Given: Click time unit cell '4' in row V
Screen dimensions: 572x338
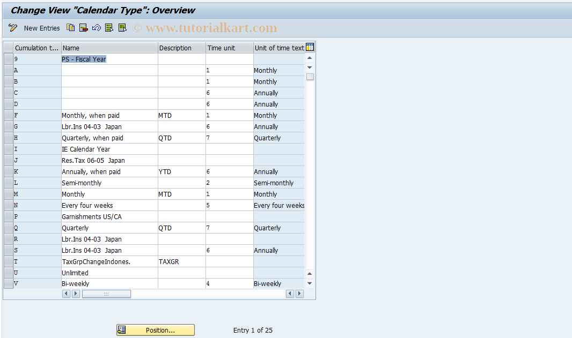Looking at the screenshot, I should coord(230,284).
